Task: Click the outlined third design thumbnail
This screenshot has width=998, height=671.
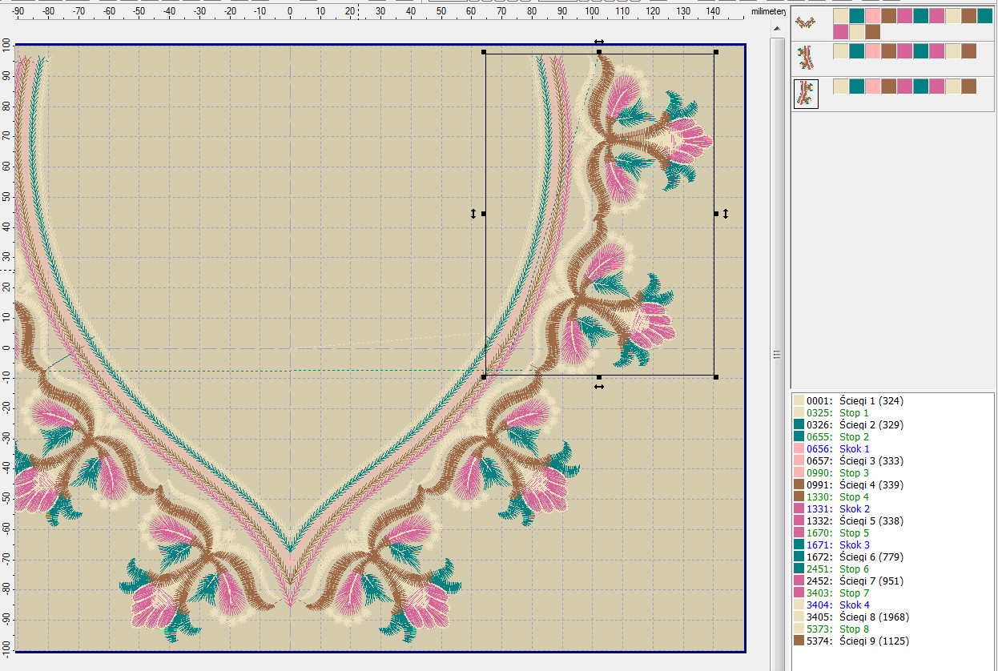Action: [x=806, y=93]
